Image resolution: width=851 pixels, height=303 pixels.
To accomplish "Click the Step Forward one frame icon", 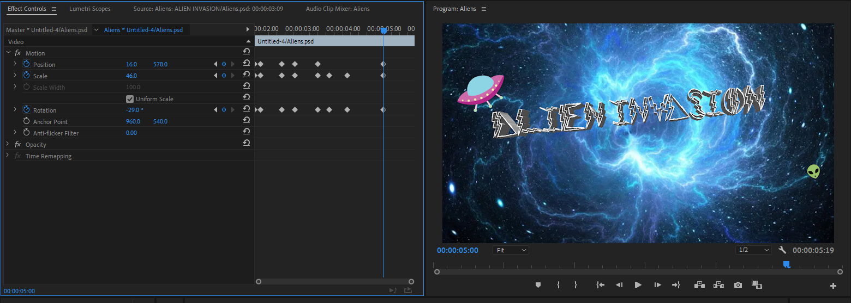I will 657,285.
